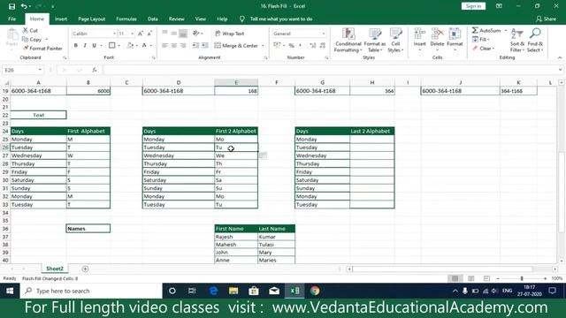Switch to the Page Layout tab
The image size is (566, 318).
pos(92,19)
